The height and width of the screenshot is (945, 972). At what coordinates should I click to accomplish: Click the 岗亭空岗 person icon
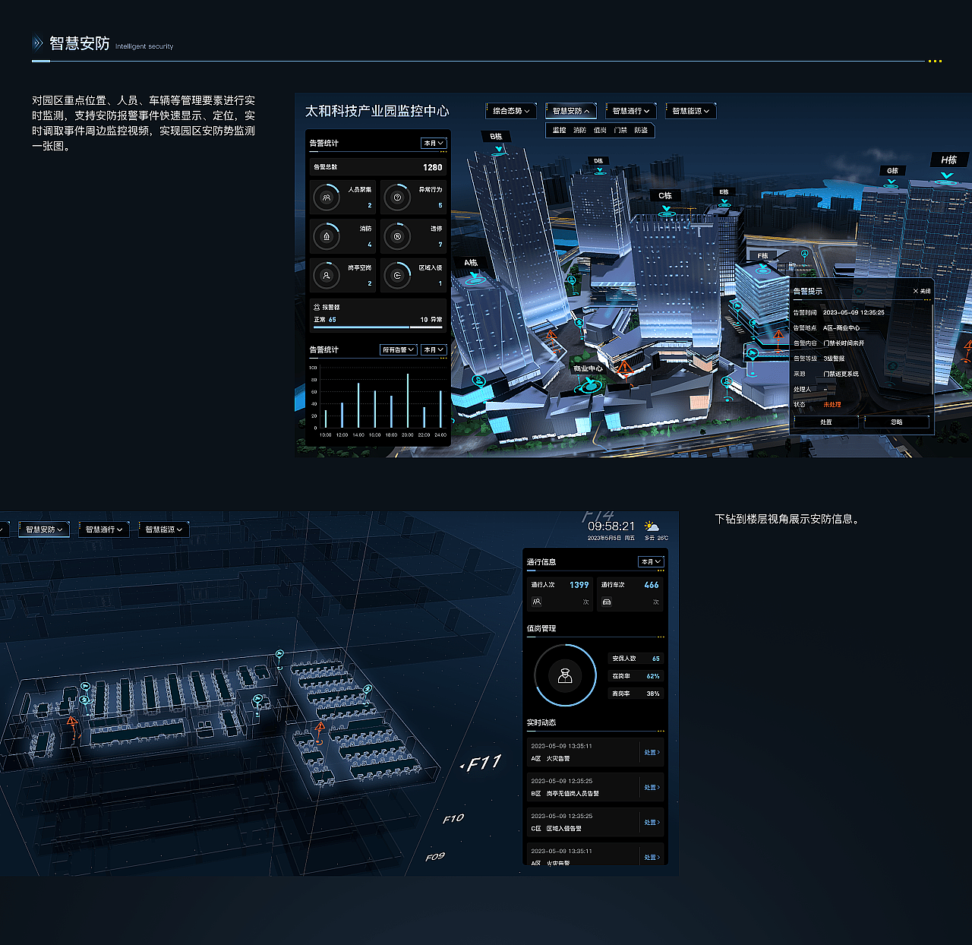(x=327, y=276)
